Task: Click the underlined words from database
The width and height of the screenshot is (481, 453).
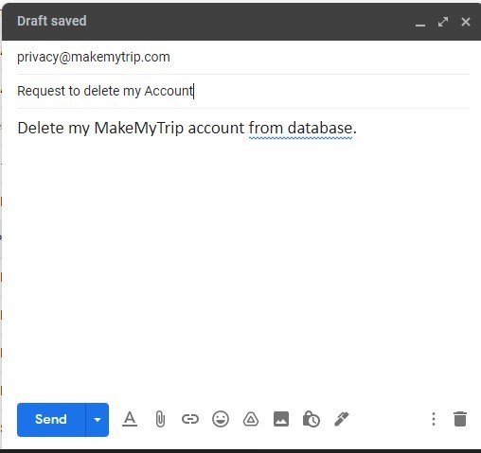Action: click(x=300, y=129)
